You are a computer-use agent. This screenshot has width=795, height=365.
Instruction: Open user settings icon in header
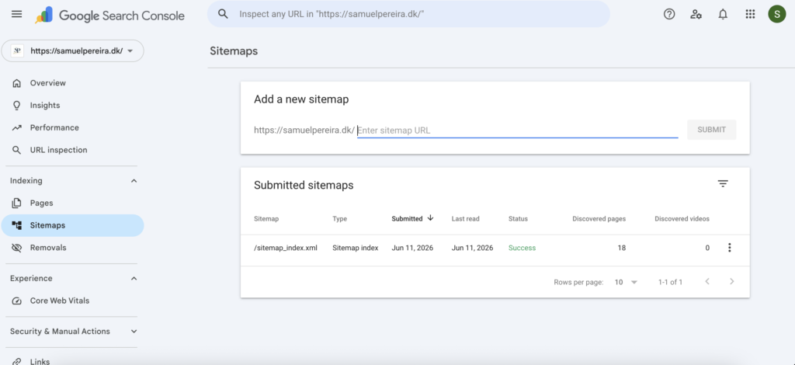[696, 14]
